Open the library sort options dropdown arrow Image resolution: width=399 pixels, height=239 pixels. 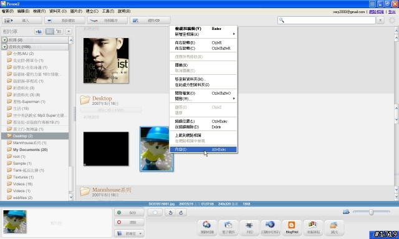click(x=69, y=31)
